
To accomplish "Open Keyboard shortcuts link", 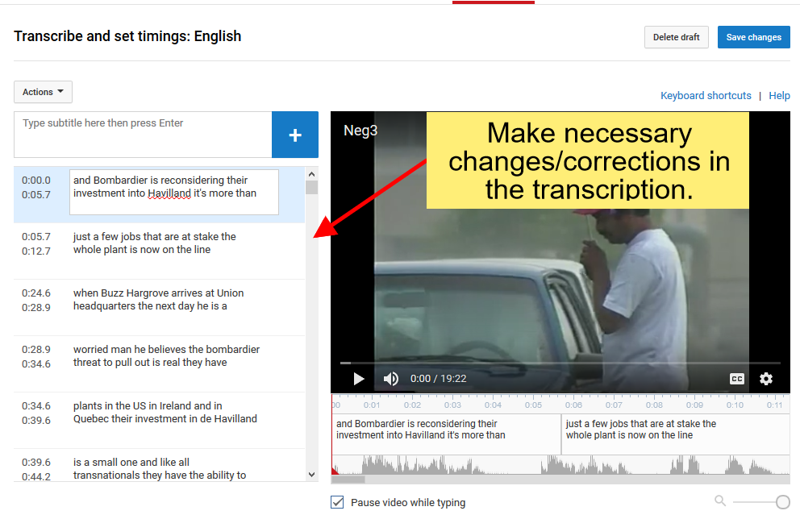I will [706, 95].
